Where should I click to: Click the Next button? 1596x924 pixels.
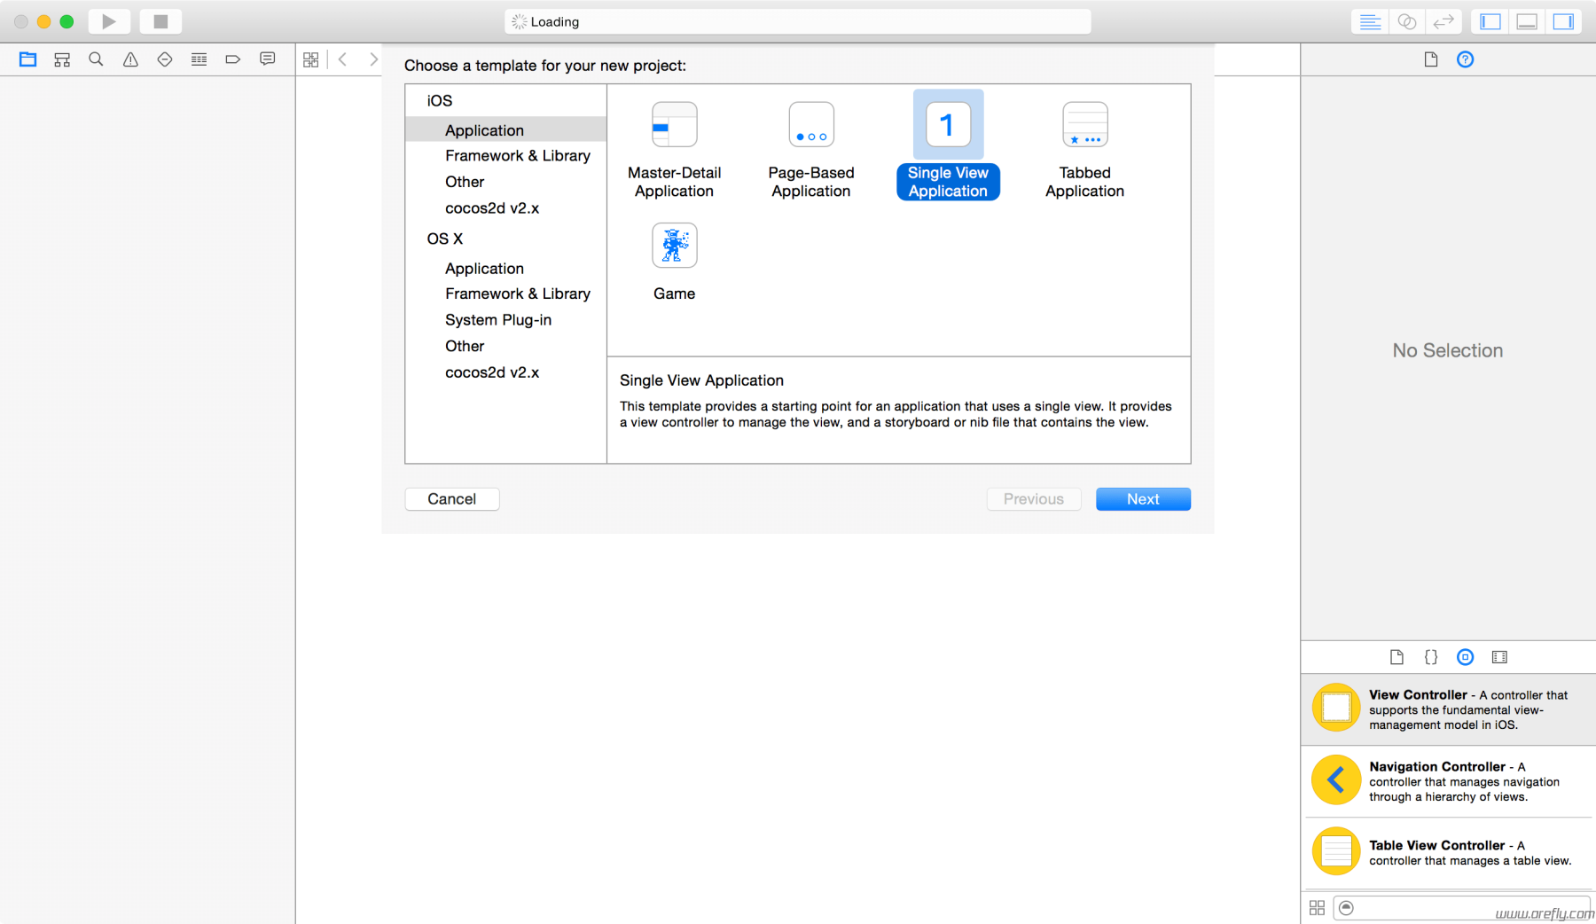(x=1143, y=498)
